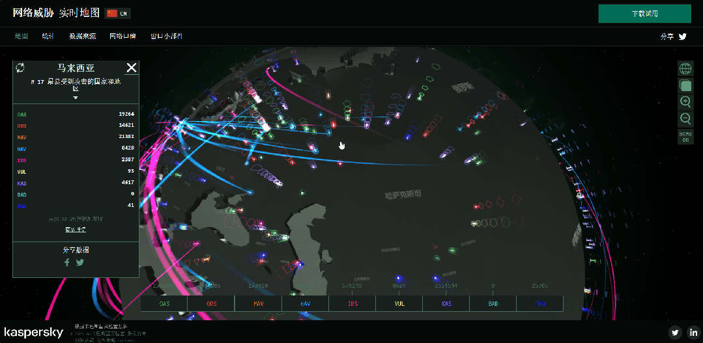
Task: Open the CN language selector
Action: pos(117,13)
